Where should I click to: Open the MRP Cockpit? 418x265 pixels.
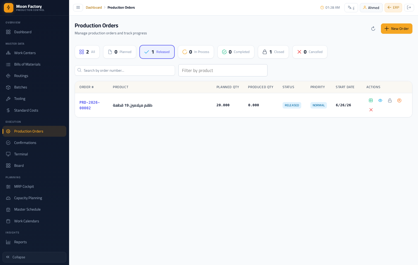pyautogui.click(x=35, y=187)
